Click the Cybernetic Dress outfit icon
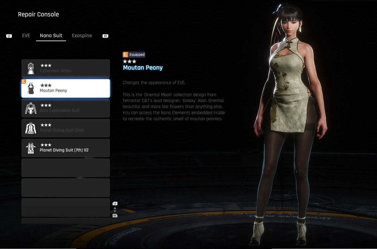Viewport: 377px width, 249px height. (x=31, y=69)
